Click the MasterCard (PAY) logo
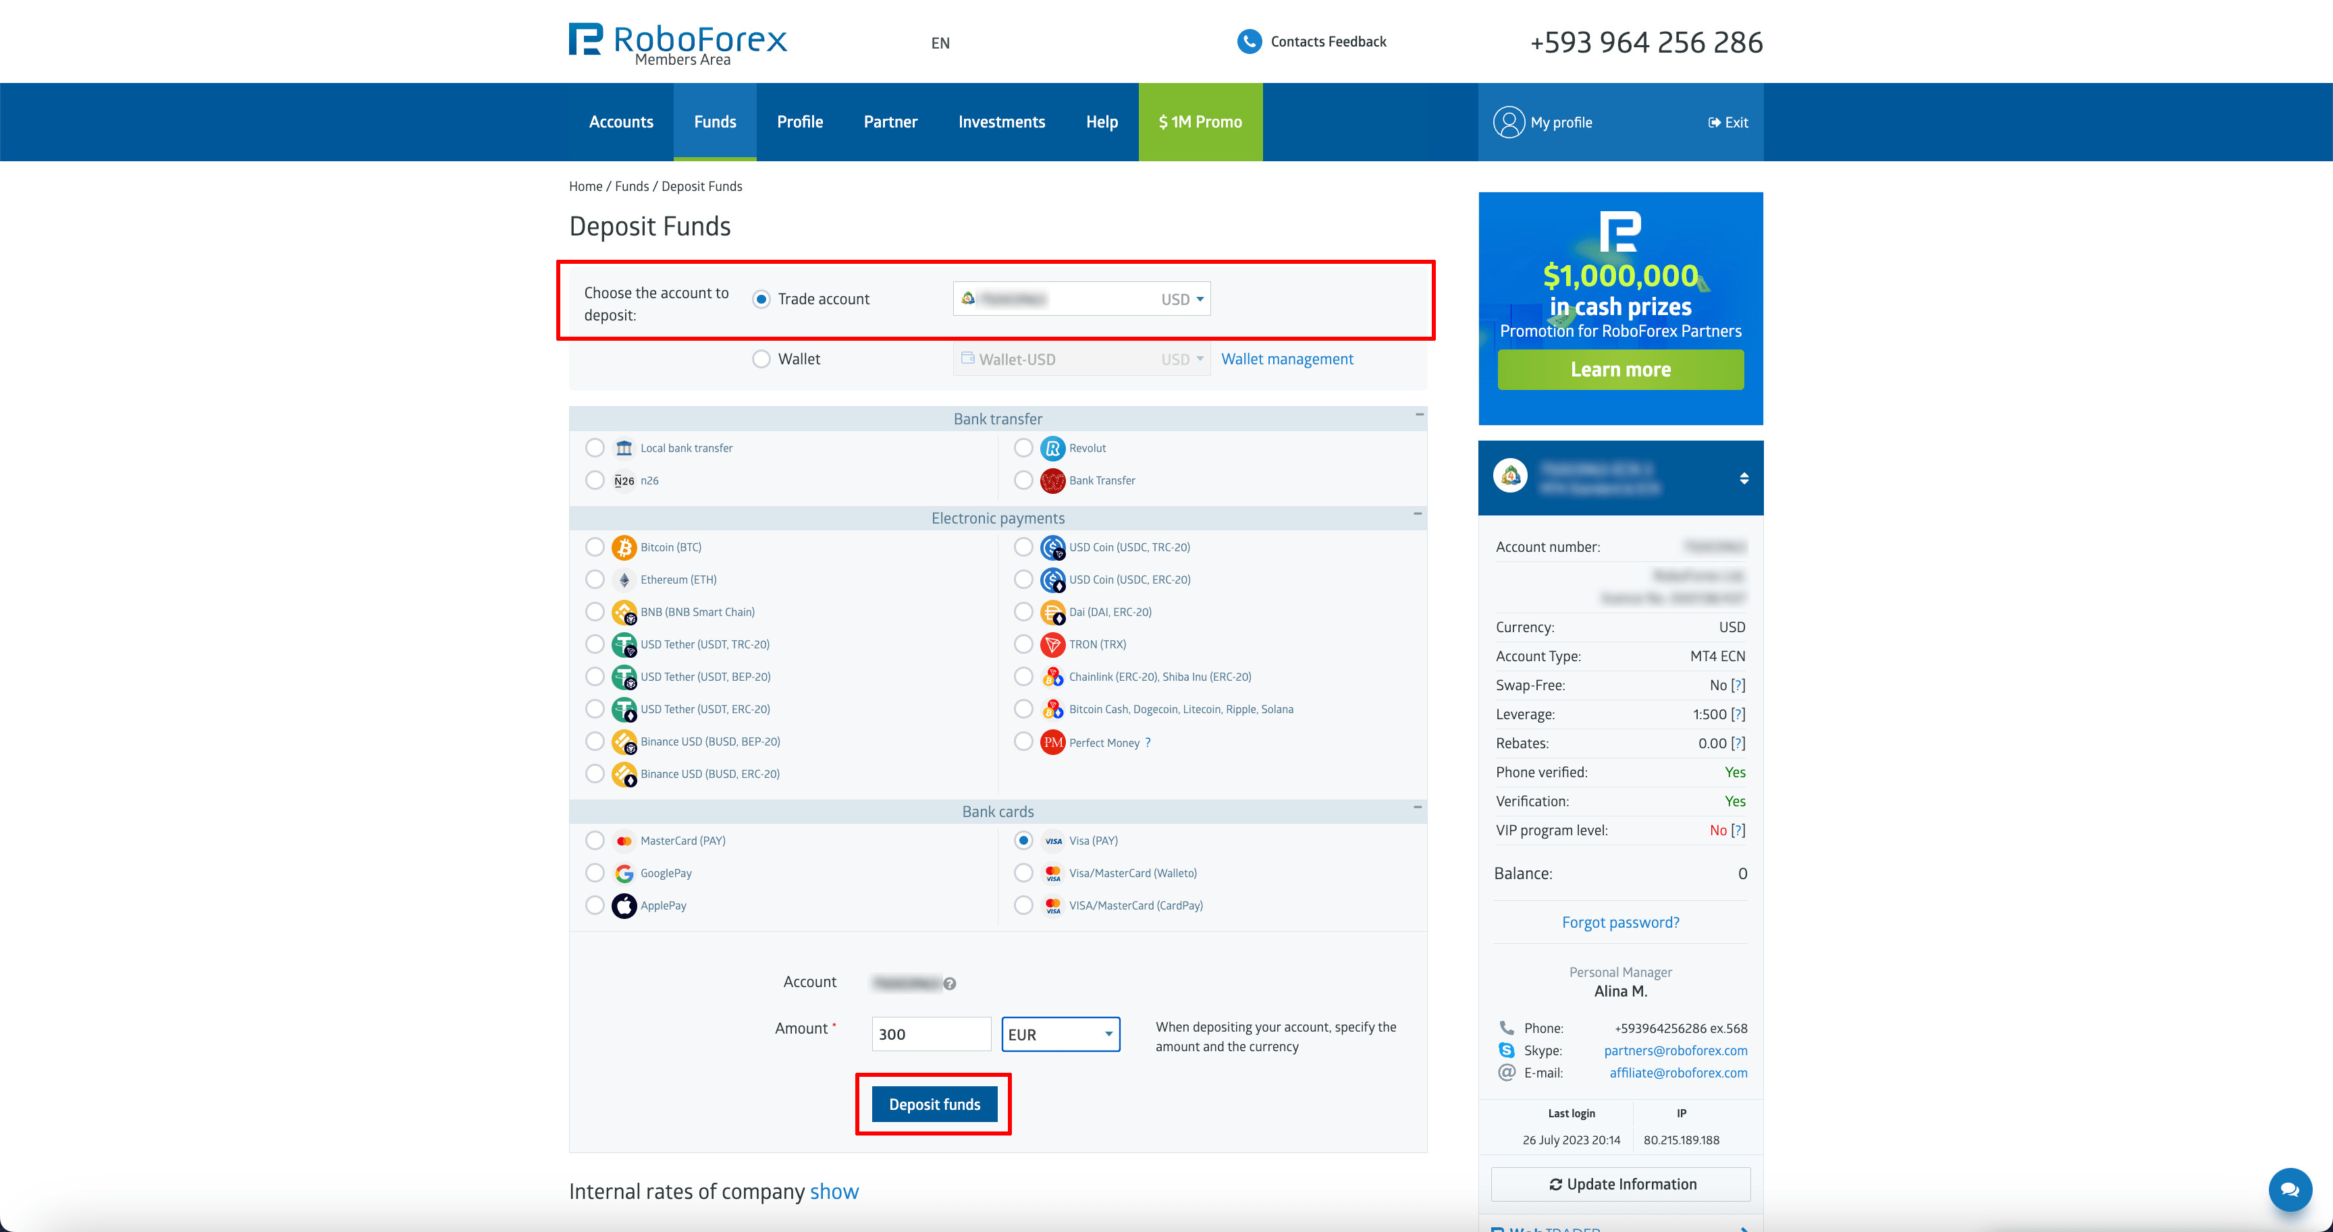Screen dimensions: 2333x1232 tap(624, 841)
